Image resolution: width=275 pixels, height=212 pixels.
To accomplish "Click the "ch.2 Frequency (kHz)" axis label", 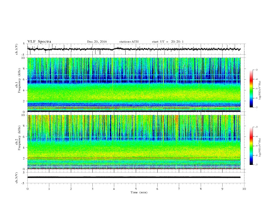I will click(x=18, y=138).
